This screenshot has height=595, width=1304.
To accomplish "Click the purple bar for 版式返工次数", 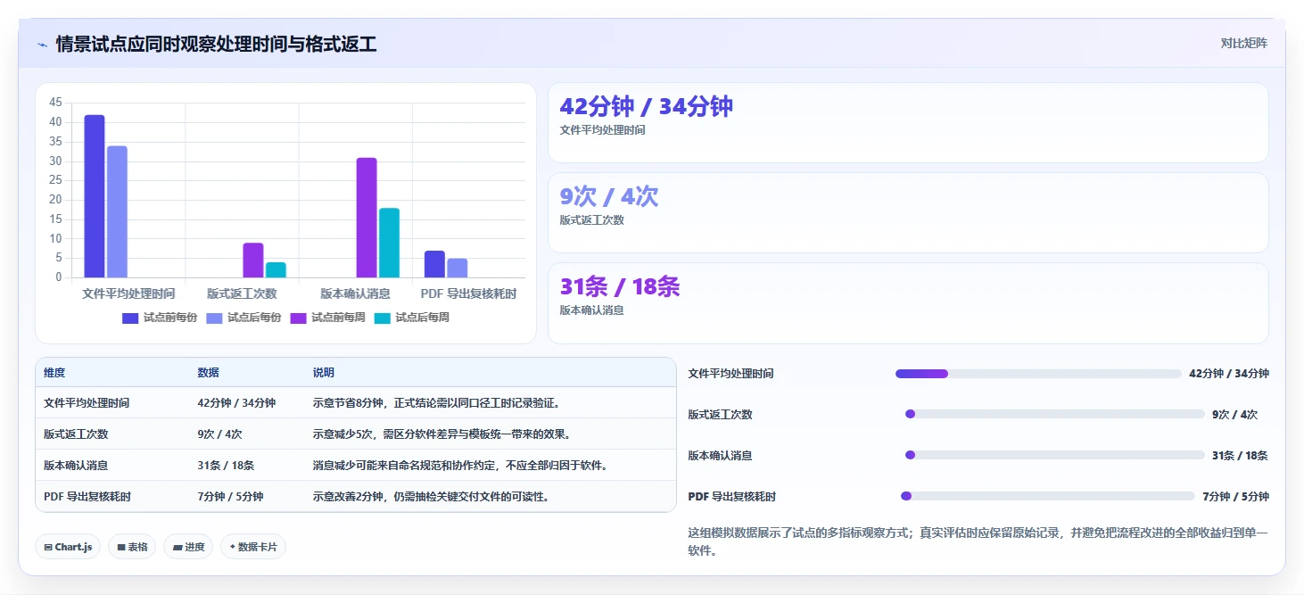I will click(253, 260).
